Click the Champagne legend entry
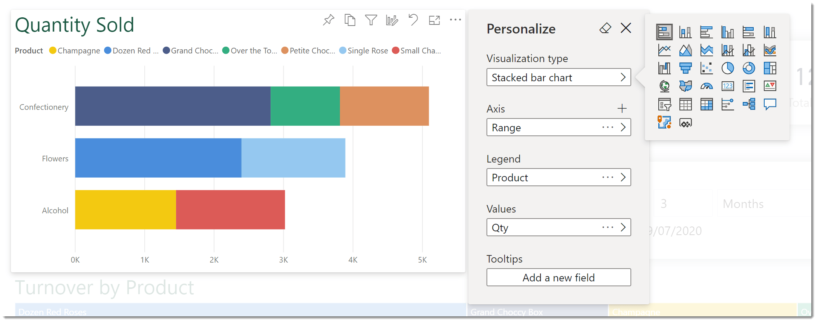 pos(75,50)
